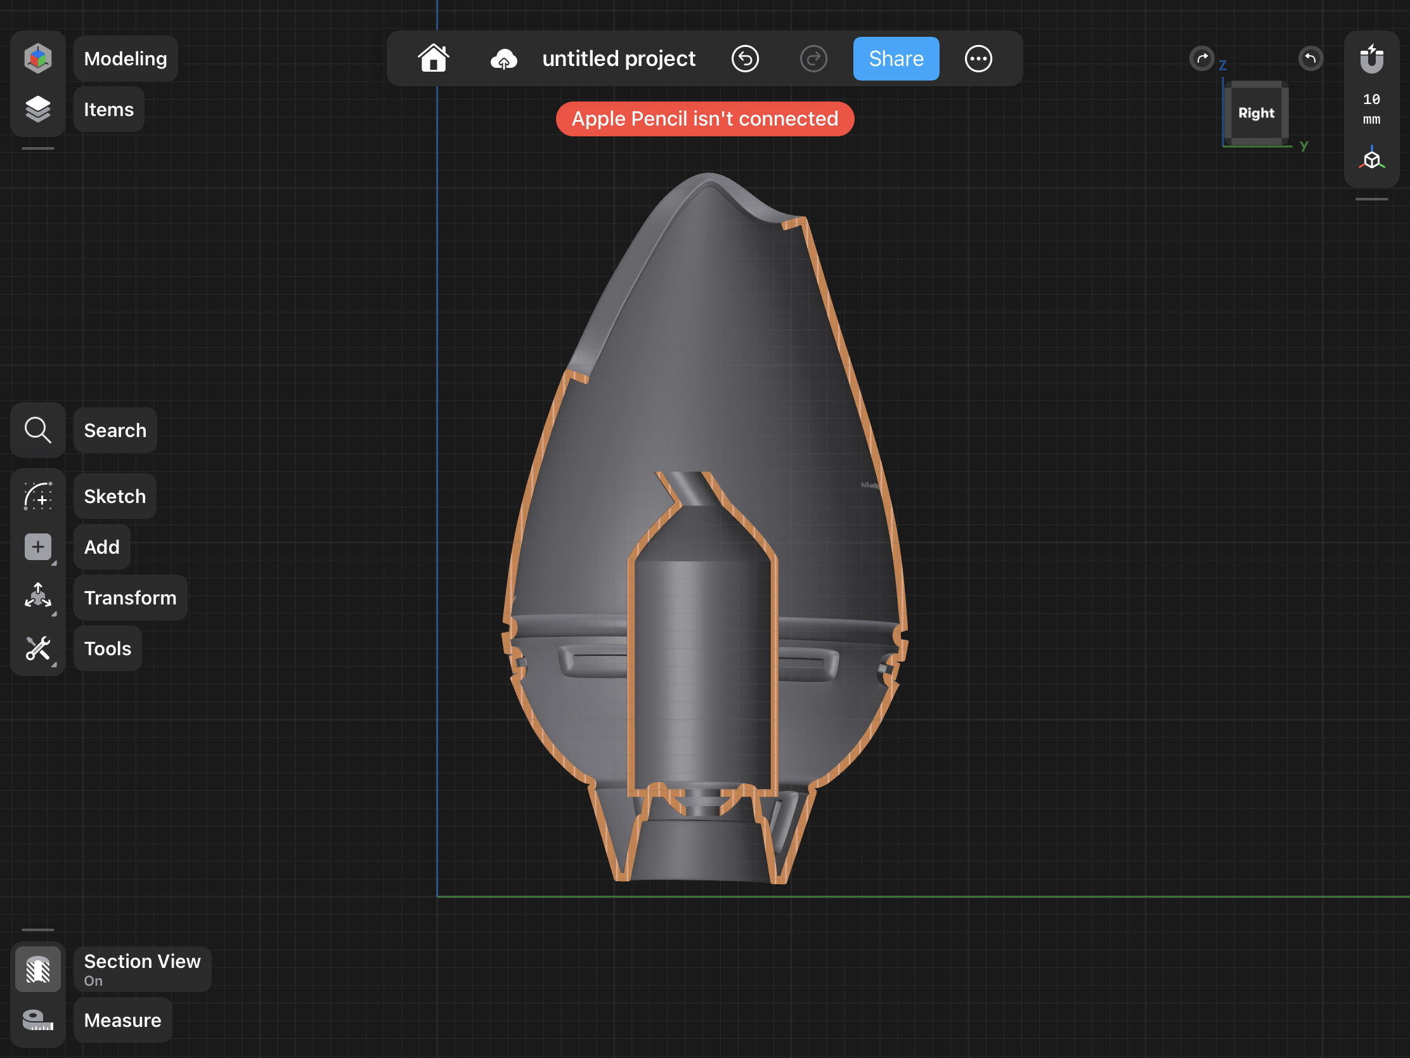Open the more options ellipsis menu
The height and width of the screenshot is (1058, 1410).
978,58
